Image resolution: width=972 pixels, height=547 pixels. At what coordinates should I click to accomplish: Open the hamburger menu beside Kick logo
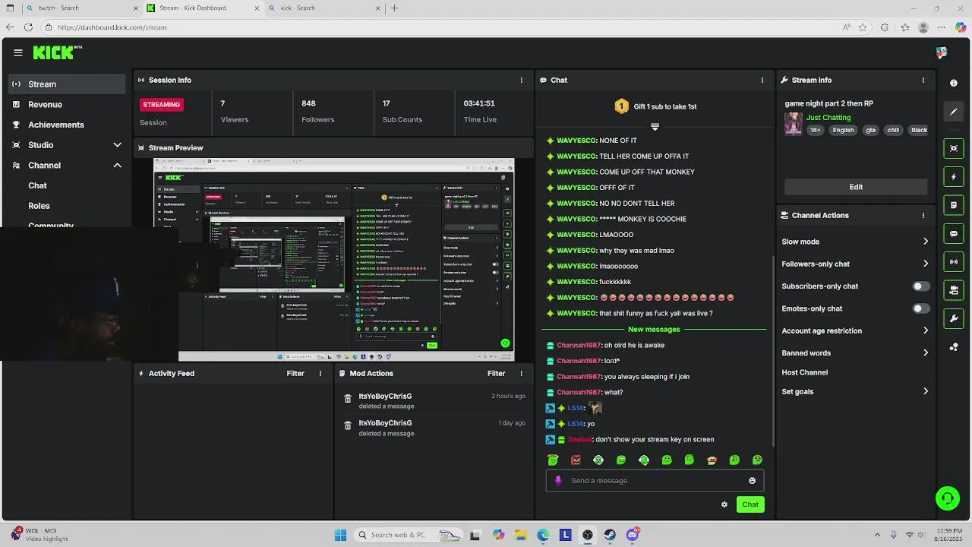pyautogui.click(x=18, y=52)
